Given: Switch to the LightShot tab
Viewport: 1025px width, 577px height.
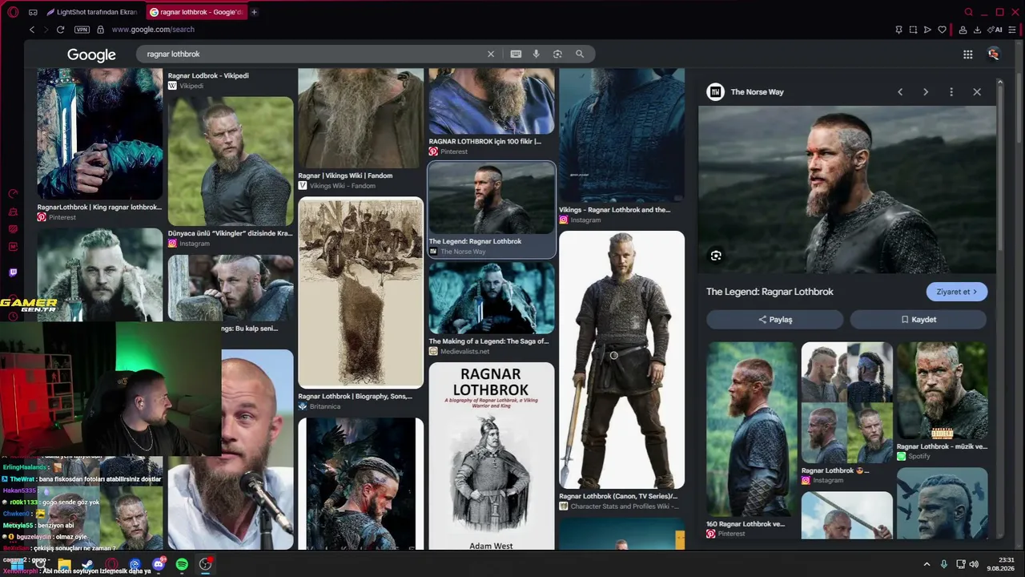Looking at the screenshot, I should point(91,12).
